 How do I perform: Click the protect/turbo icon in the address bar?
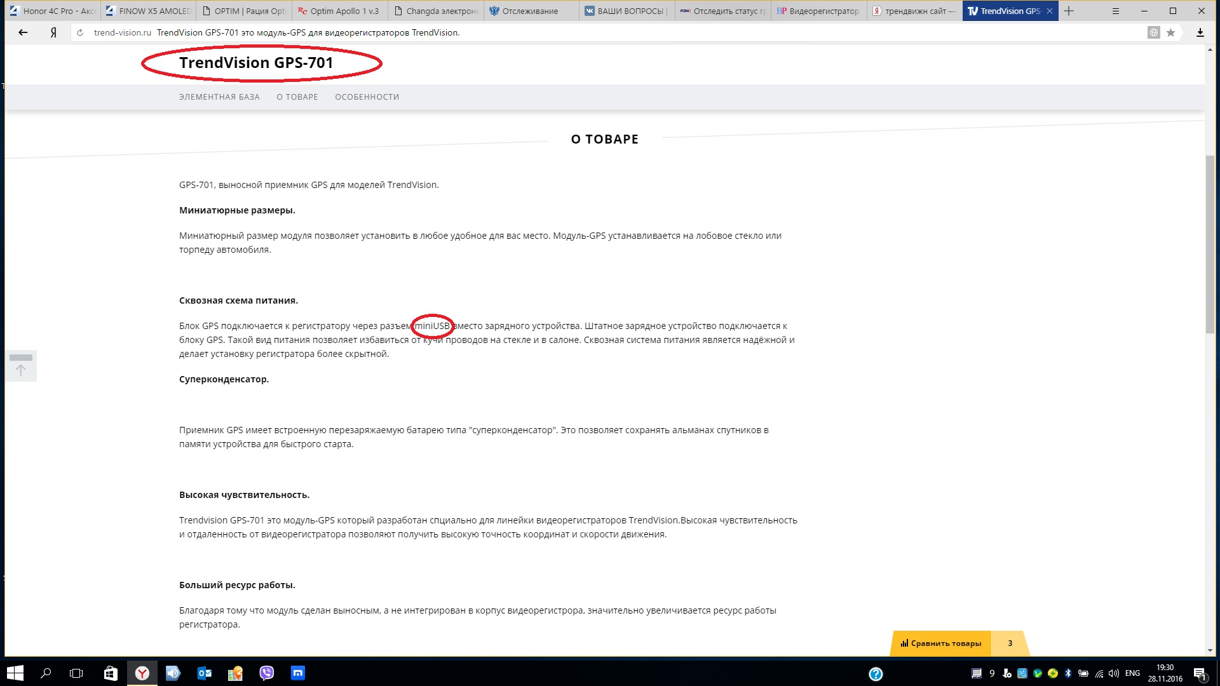coord(1154,32)
